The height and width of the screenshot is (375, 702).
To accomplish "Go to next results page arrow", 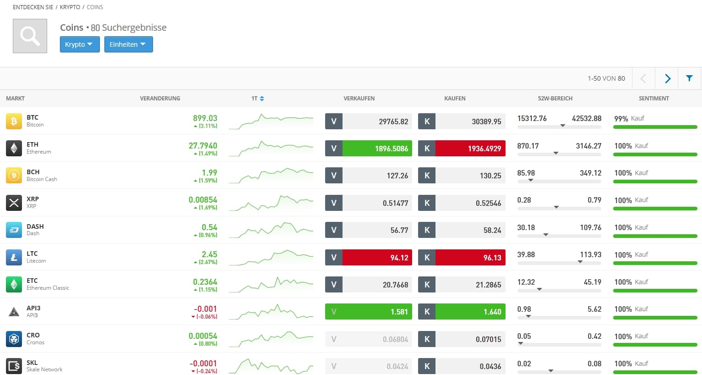I will point(667,78).
